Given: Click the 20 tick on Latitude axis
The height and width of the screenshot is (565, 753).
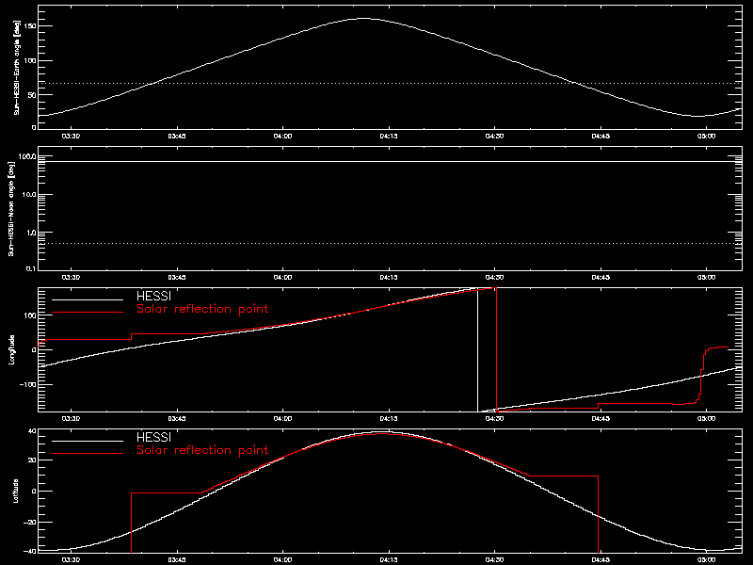Looking at the screenshot, I should (x=32, y=460).
